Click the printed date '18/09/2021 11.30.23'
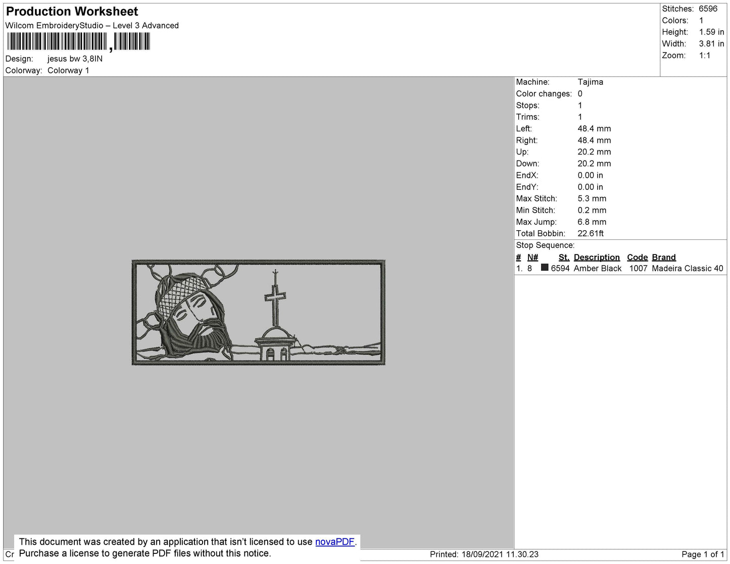This screenshot has height=564, width=730. (500, 554)
